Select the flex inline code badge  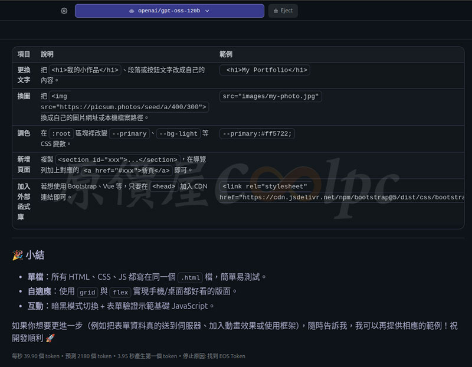[120, 292]
